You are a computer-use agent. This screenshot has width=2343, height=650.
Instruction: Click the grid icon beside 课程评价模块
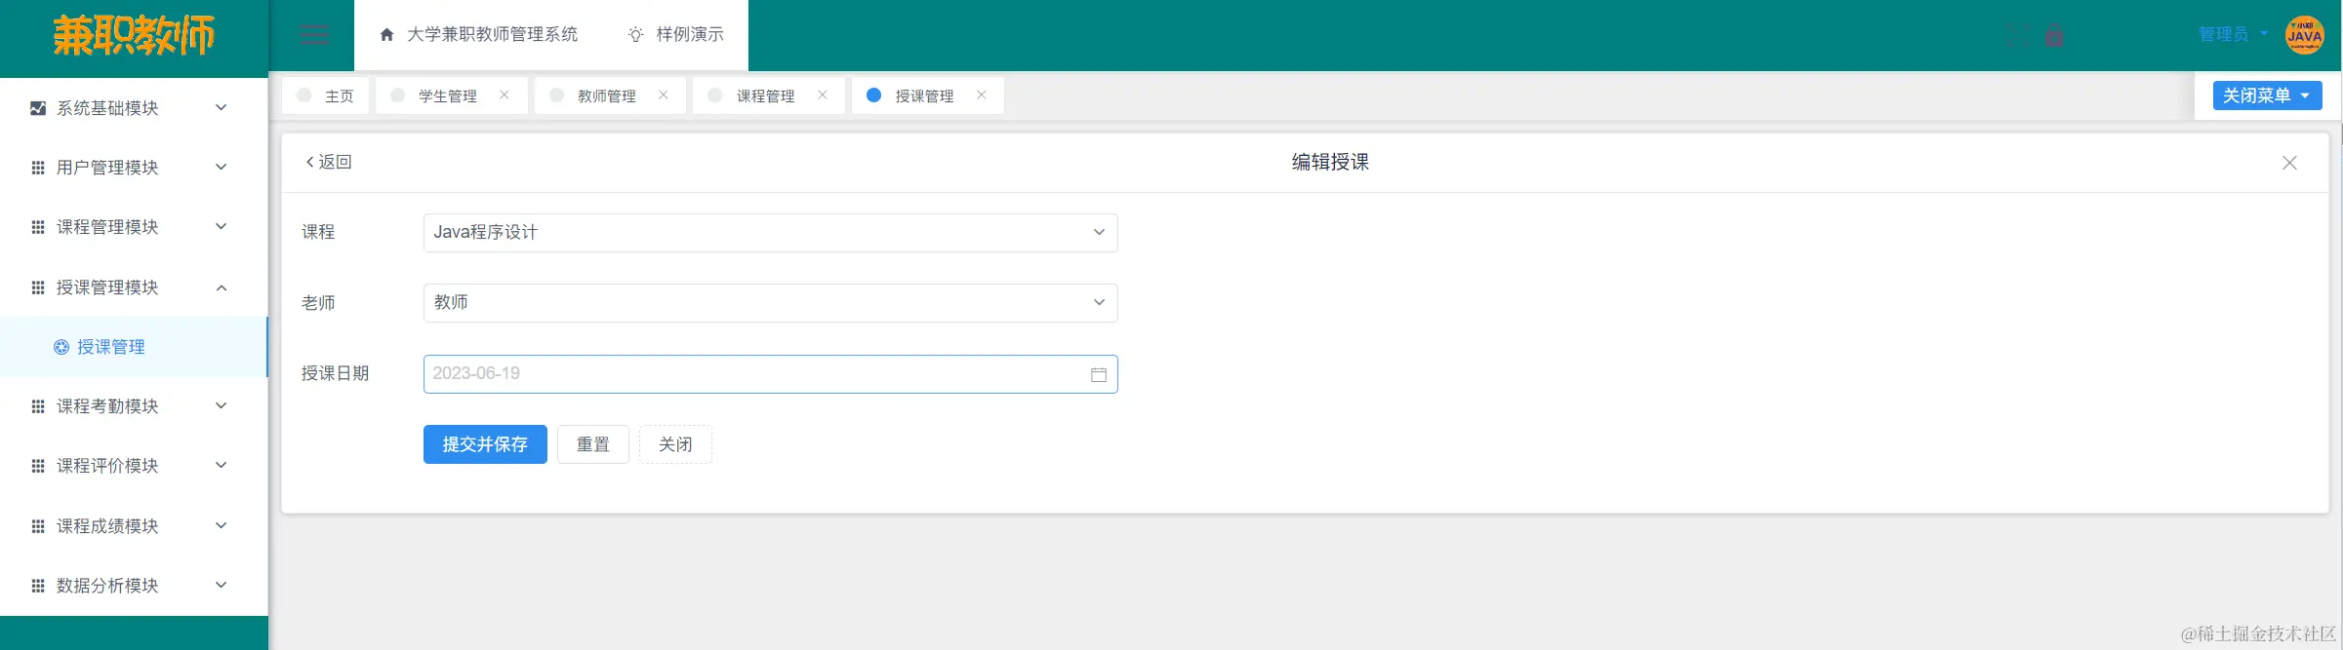(x=38, y=466)
